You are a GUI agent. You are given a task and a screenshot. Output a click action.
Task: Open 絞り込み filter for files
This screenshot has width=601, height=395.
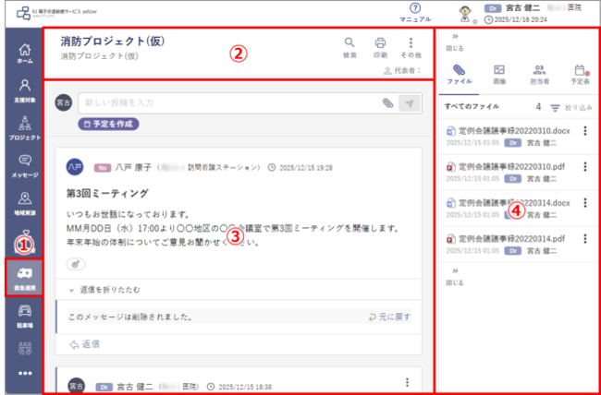click(x=571, y=108)
